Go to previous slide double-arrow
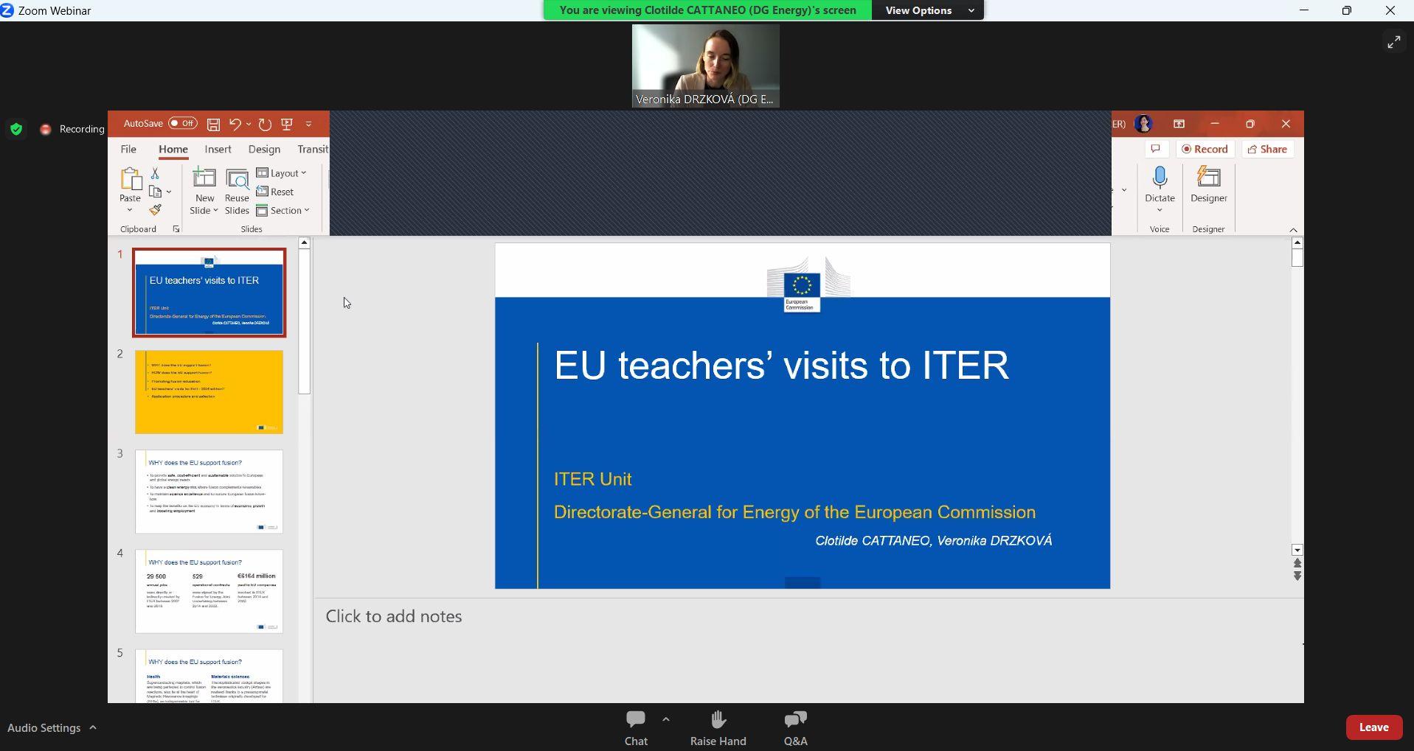1414x751 pixels. point(1297,564)
